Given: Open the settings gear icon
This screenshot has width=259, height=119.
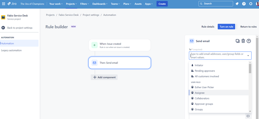Looking at the screenshot, I should click(251, 4).
